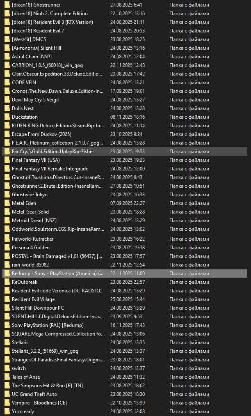This screenshot has height=416, width=251.
Task: Click the folder icon of Dolls Nest
Action: pos(7,108)
